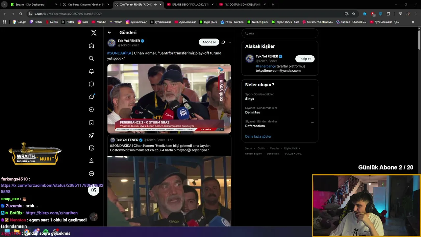Expand the Daha fazla footer menu
Screen dimensions: 421x237
274,154
